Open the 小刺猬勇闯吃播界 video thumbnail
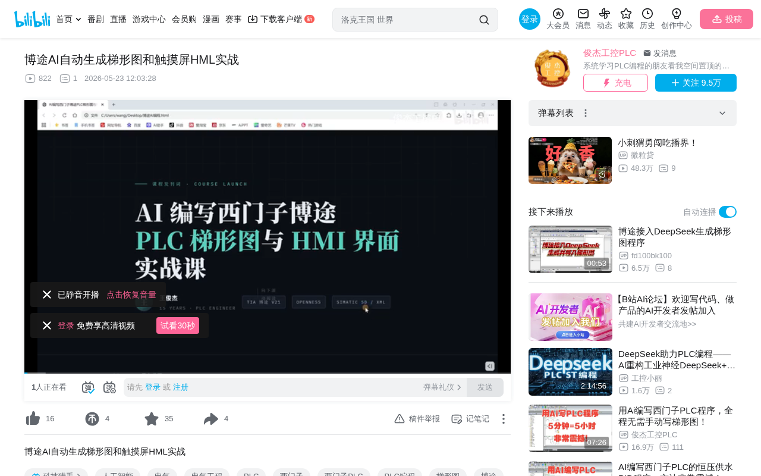The width and height of the screenshot is (761, 476). 570,160
